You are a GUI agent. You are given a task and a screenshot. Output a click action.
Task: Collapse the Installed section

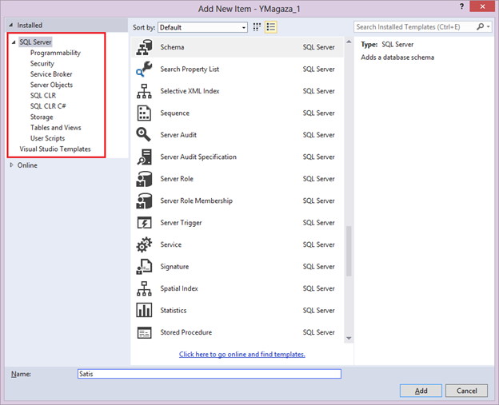pos(11,25)
